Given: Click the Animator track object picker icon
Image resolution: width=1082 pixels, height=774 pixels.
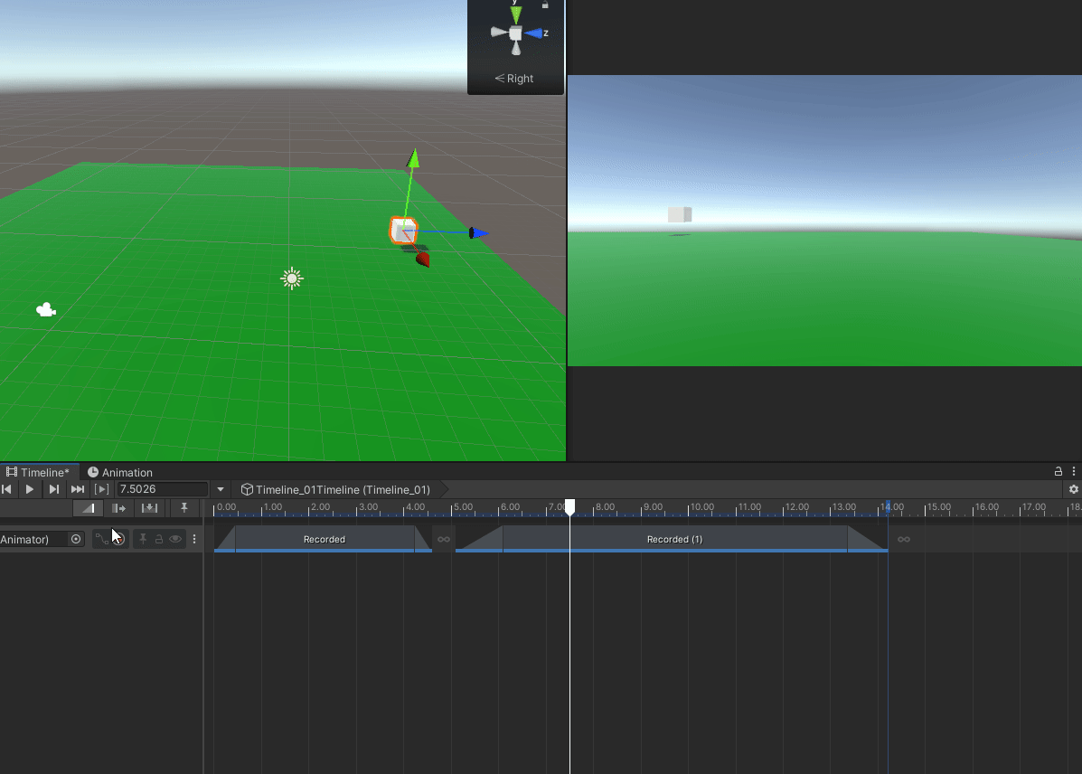Looking at the screenshot, I should (77, 539).
